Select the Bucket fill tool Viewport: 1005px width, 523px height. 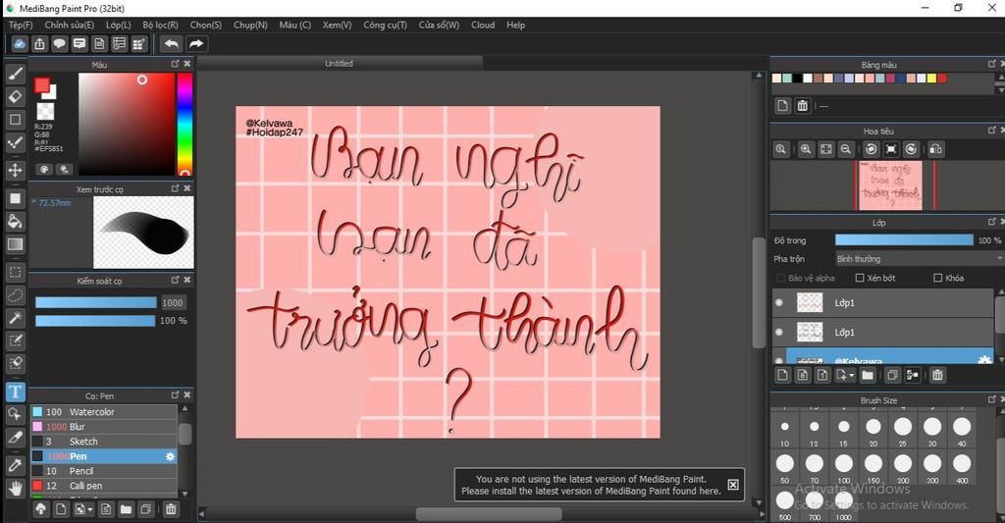[16, 222]
